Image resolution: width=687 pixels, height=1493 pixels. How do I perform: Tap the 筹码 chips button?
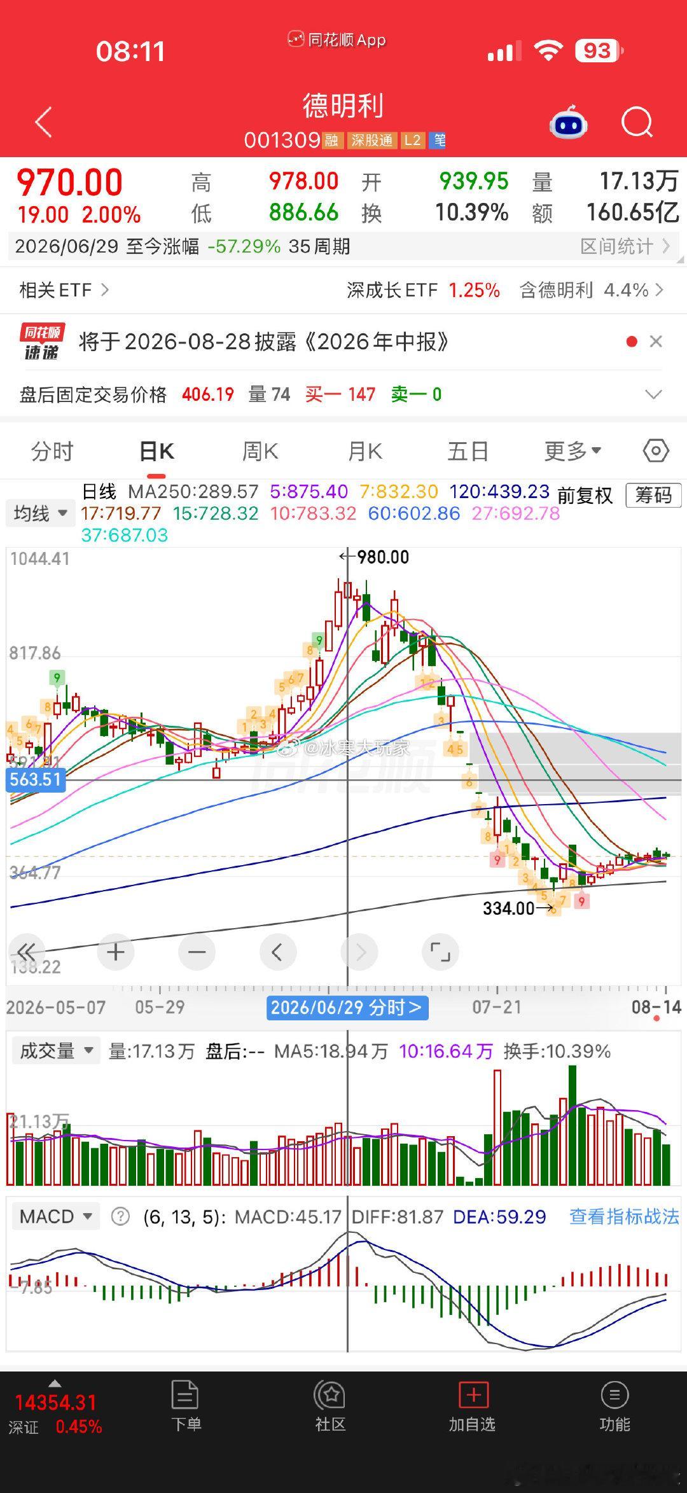[653, 495]
